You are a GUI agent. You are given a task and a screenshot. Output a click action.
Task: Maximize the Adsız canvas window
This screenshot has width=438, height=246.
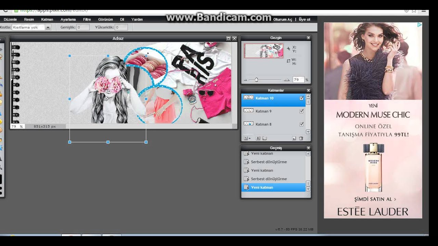point(228,39)
